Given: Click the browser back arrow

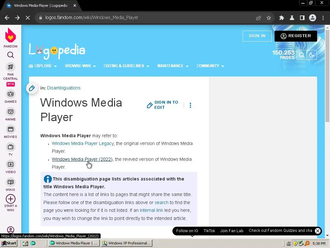Looking at the screenshot, I should click(7, 18).
